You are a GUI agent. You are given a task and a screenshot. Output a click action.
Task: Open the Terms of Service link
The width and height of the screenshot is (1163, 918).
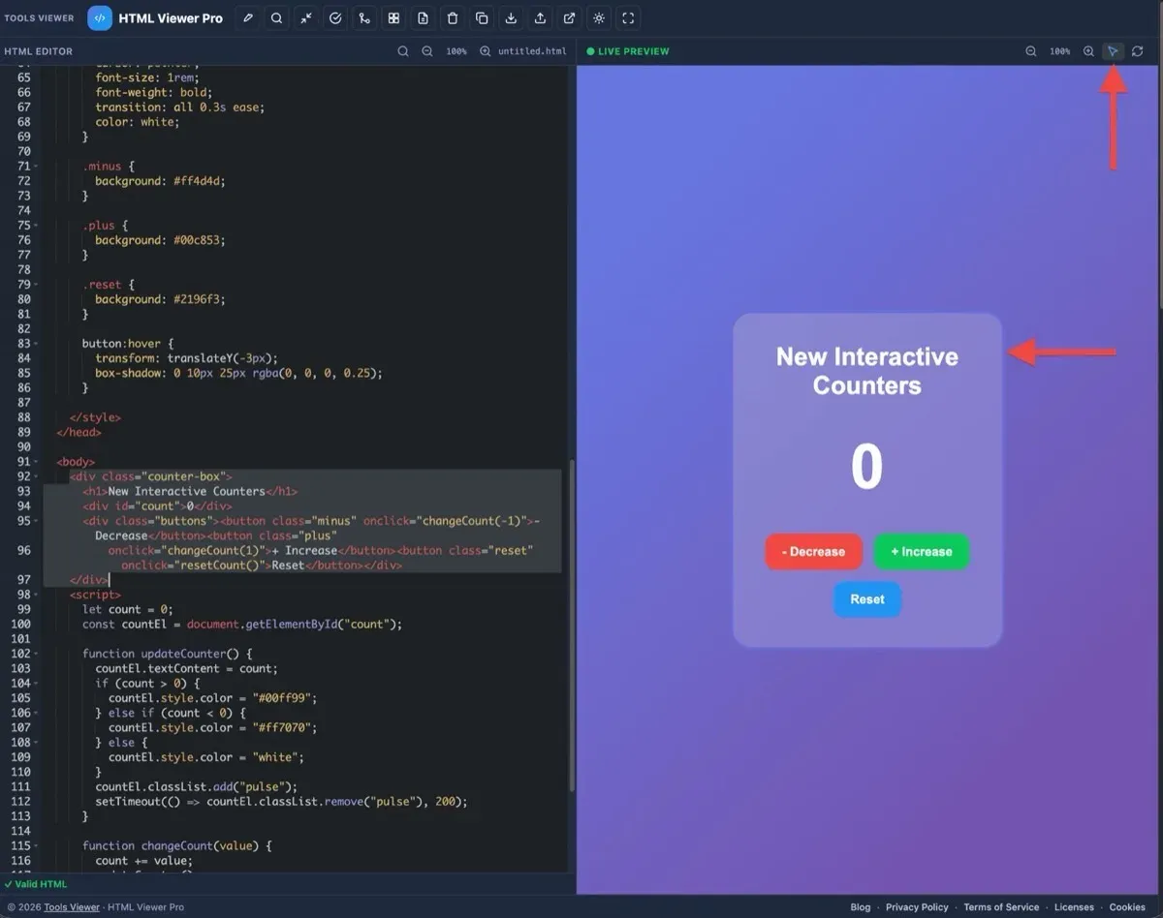point(1001,907)
